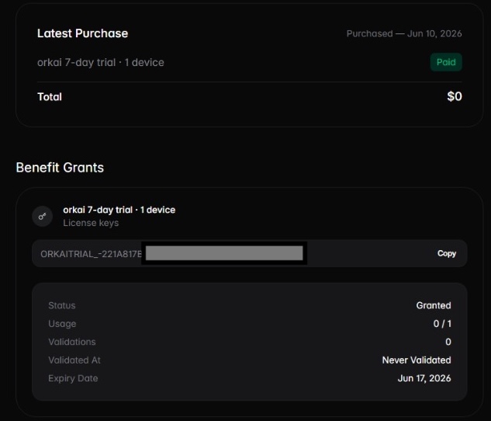Screen dimensions: 491x421
Task: Click the Purchased — Jun 10, 2026 date
Action: (x=404, y=33)
